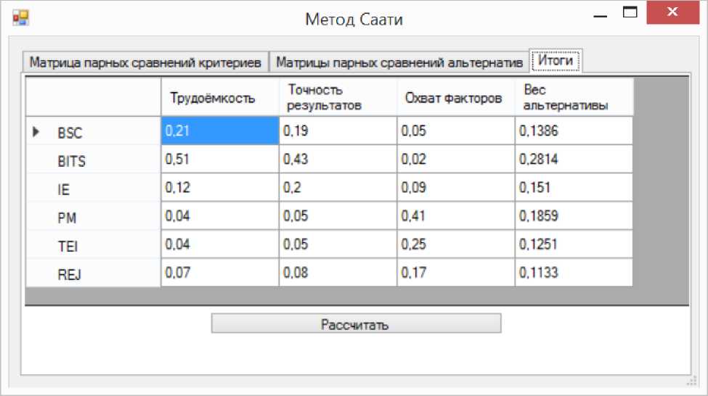Select the BSC row header
This screenshot has height=396, width=708.
[93, 133]
